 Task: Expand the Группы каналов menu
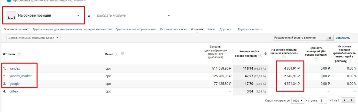tap(250, 29)
